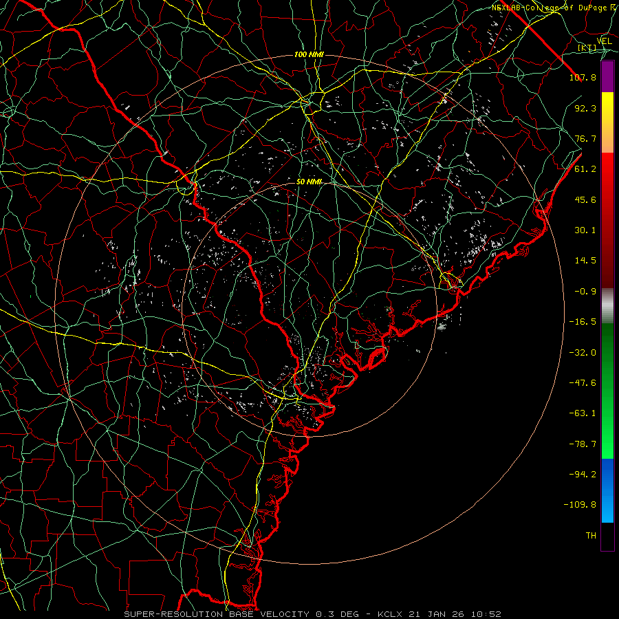Pick the green segment of velocity color bar
This screenshot has height=619, width=619.
click(x=607, y=391)
